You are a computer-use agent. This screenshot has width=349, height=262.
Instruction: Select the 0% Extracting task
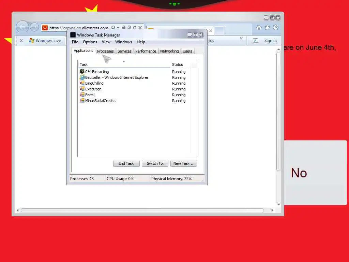(134, 72)
